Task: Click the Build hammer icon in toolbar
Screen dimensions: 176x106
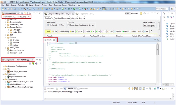Action: [25, 9]
